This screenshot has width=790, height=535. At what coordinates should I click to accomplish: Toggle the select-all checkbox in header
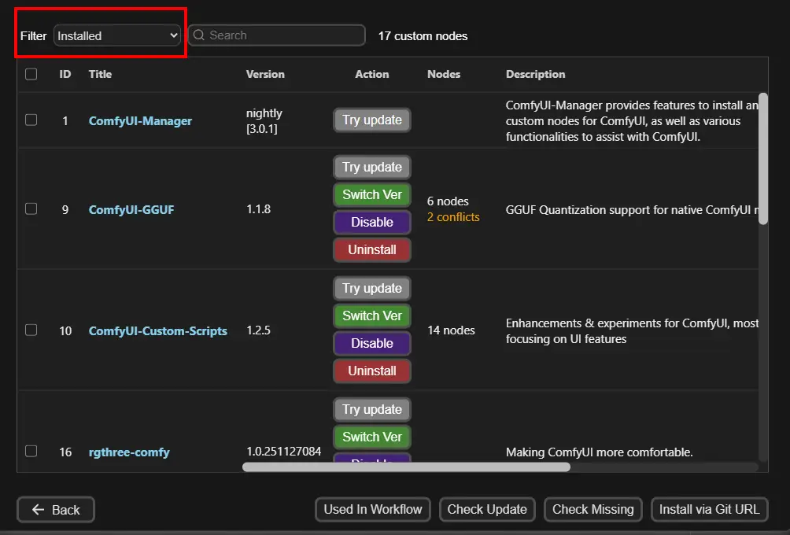pyautogui.click(x=31, y=74)
